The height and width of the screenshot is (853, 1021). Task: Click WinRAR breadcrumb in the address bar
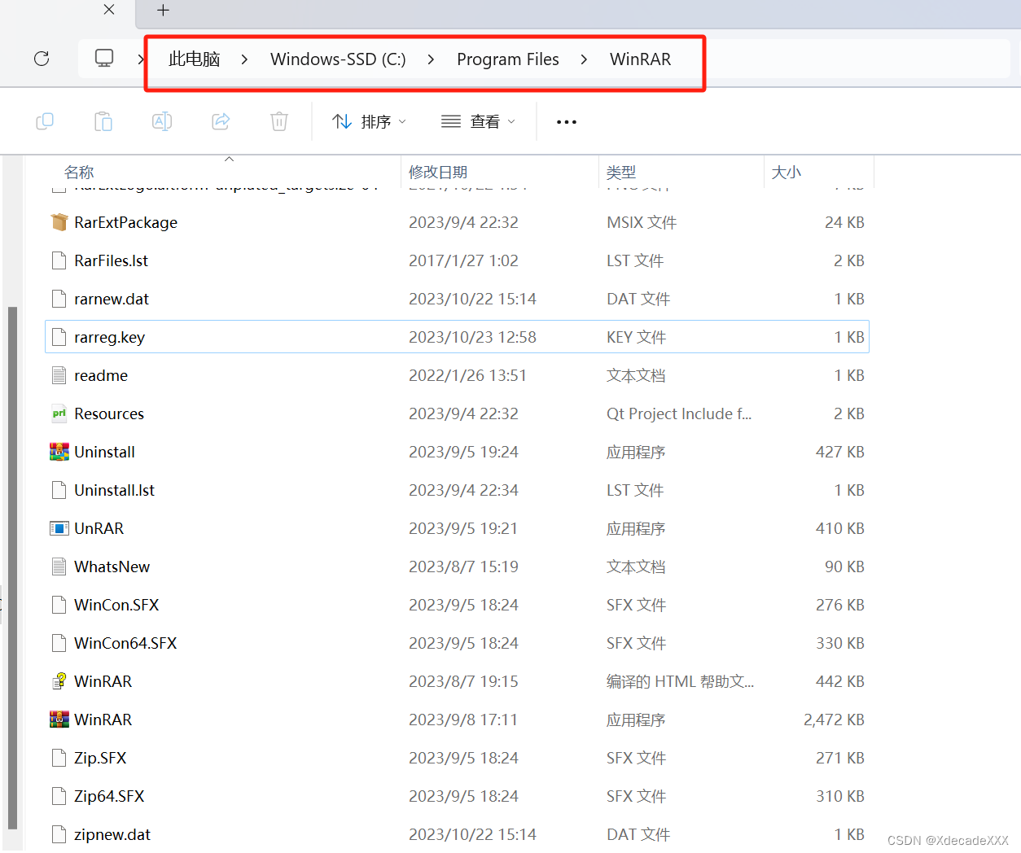coord(641,59)
